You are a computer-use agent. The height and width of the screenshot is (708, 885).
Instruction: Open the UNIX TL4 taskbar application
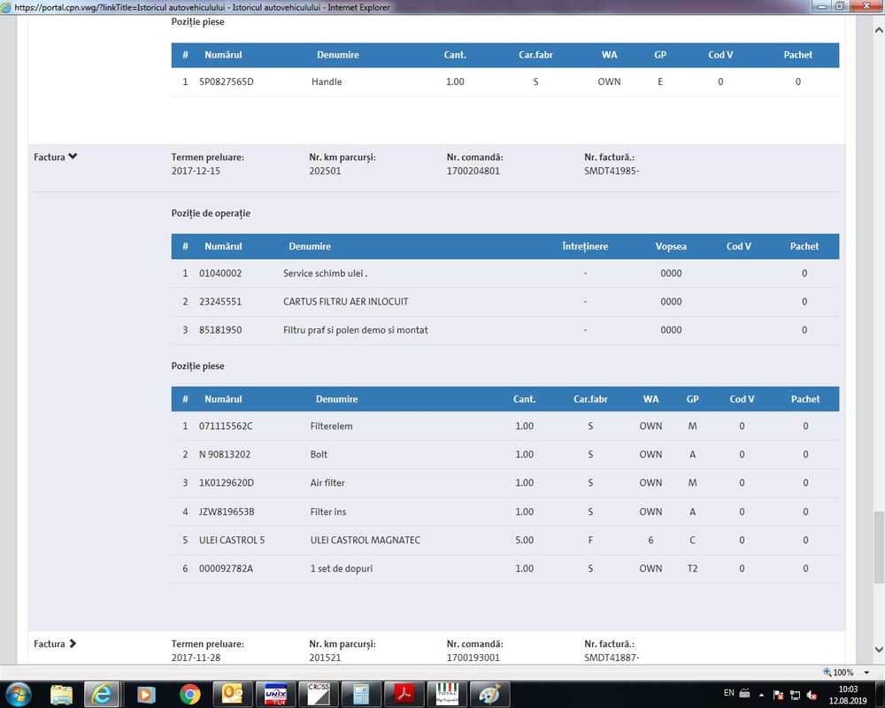click(x=275, y=694)
